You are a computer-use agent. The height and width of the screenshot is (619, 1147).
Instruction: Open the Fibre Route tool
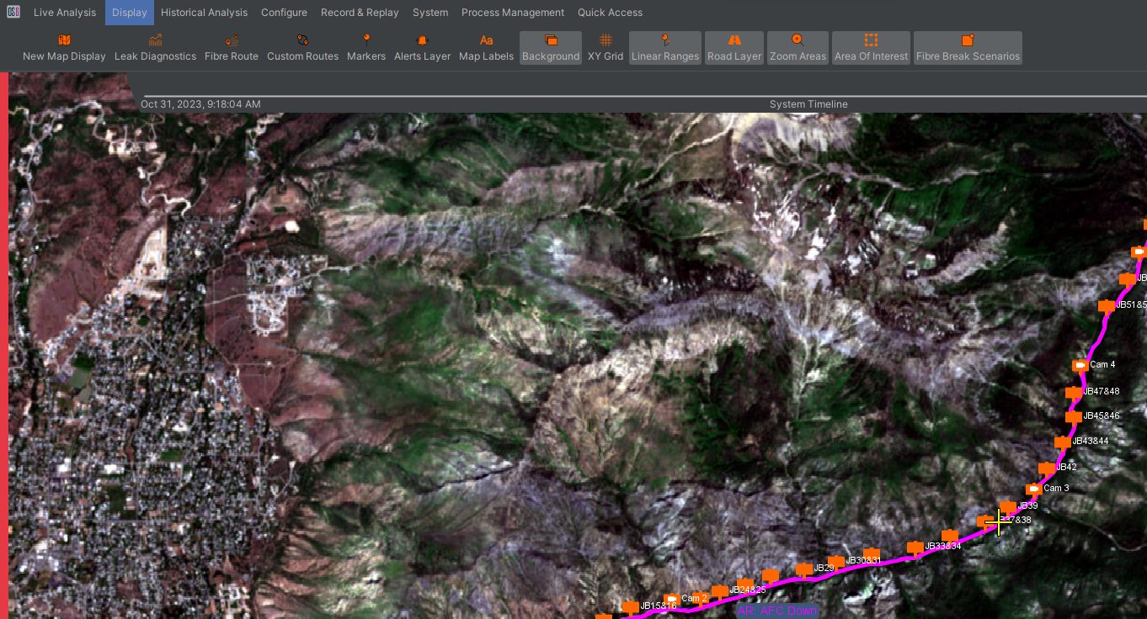(231, 48)
